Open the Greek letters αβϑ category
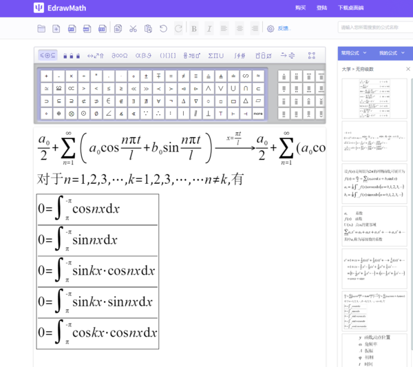This screenshot has height=367, width=413. 143,56
